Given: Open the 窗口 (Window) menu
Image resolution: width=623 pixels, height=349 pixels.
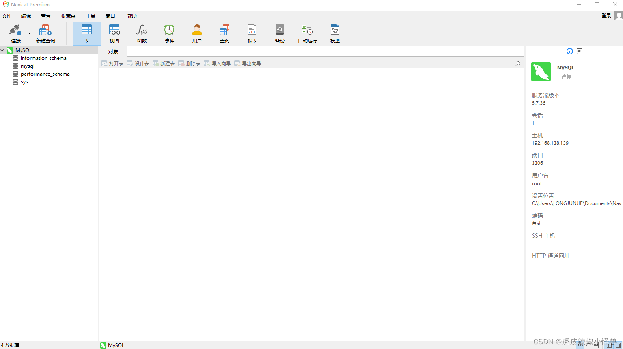Looking at the screenshot, I should tap(110, 16).
